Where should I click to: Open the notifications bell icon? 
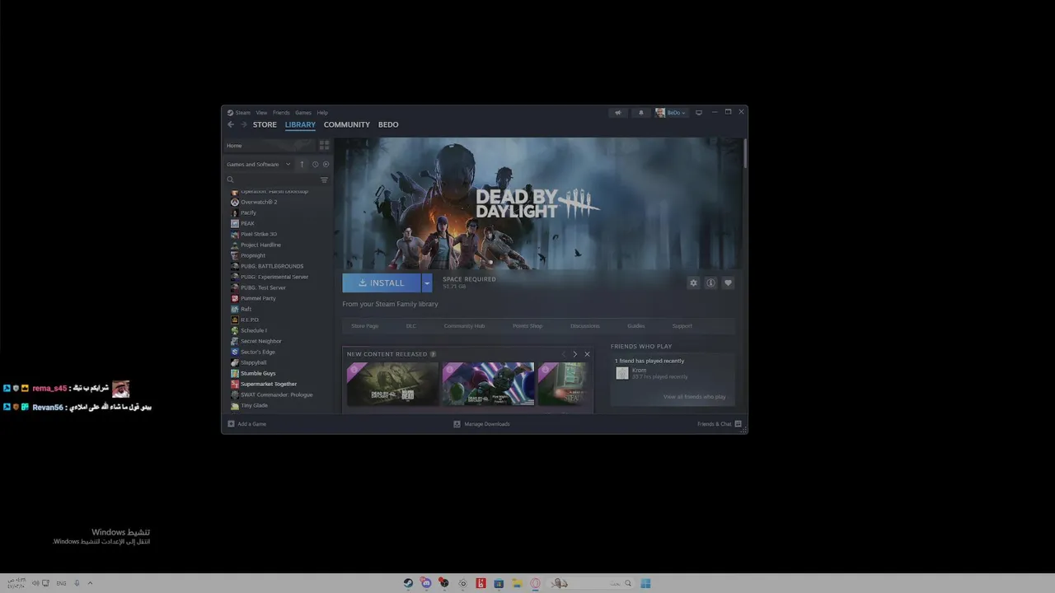pos(641,113)
